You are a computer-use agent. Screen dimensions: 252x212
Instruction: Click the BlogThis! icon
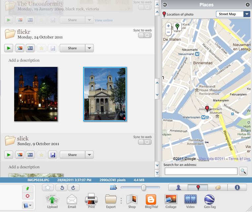pos(151,199)
